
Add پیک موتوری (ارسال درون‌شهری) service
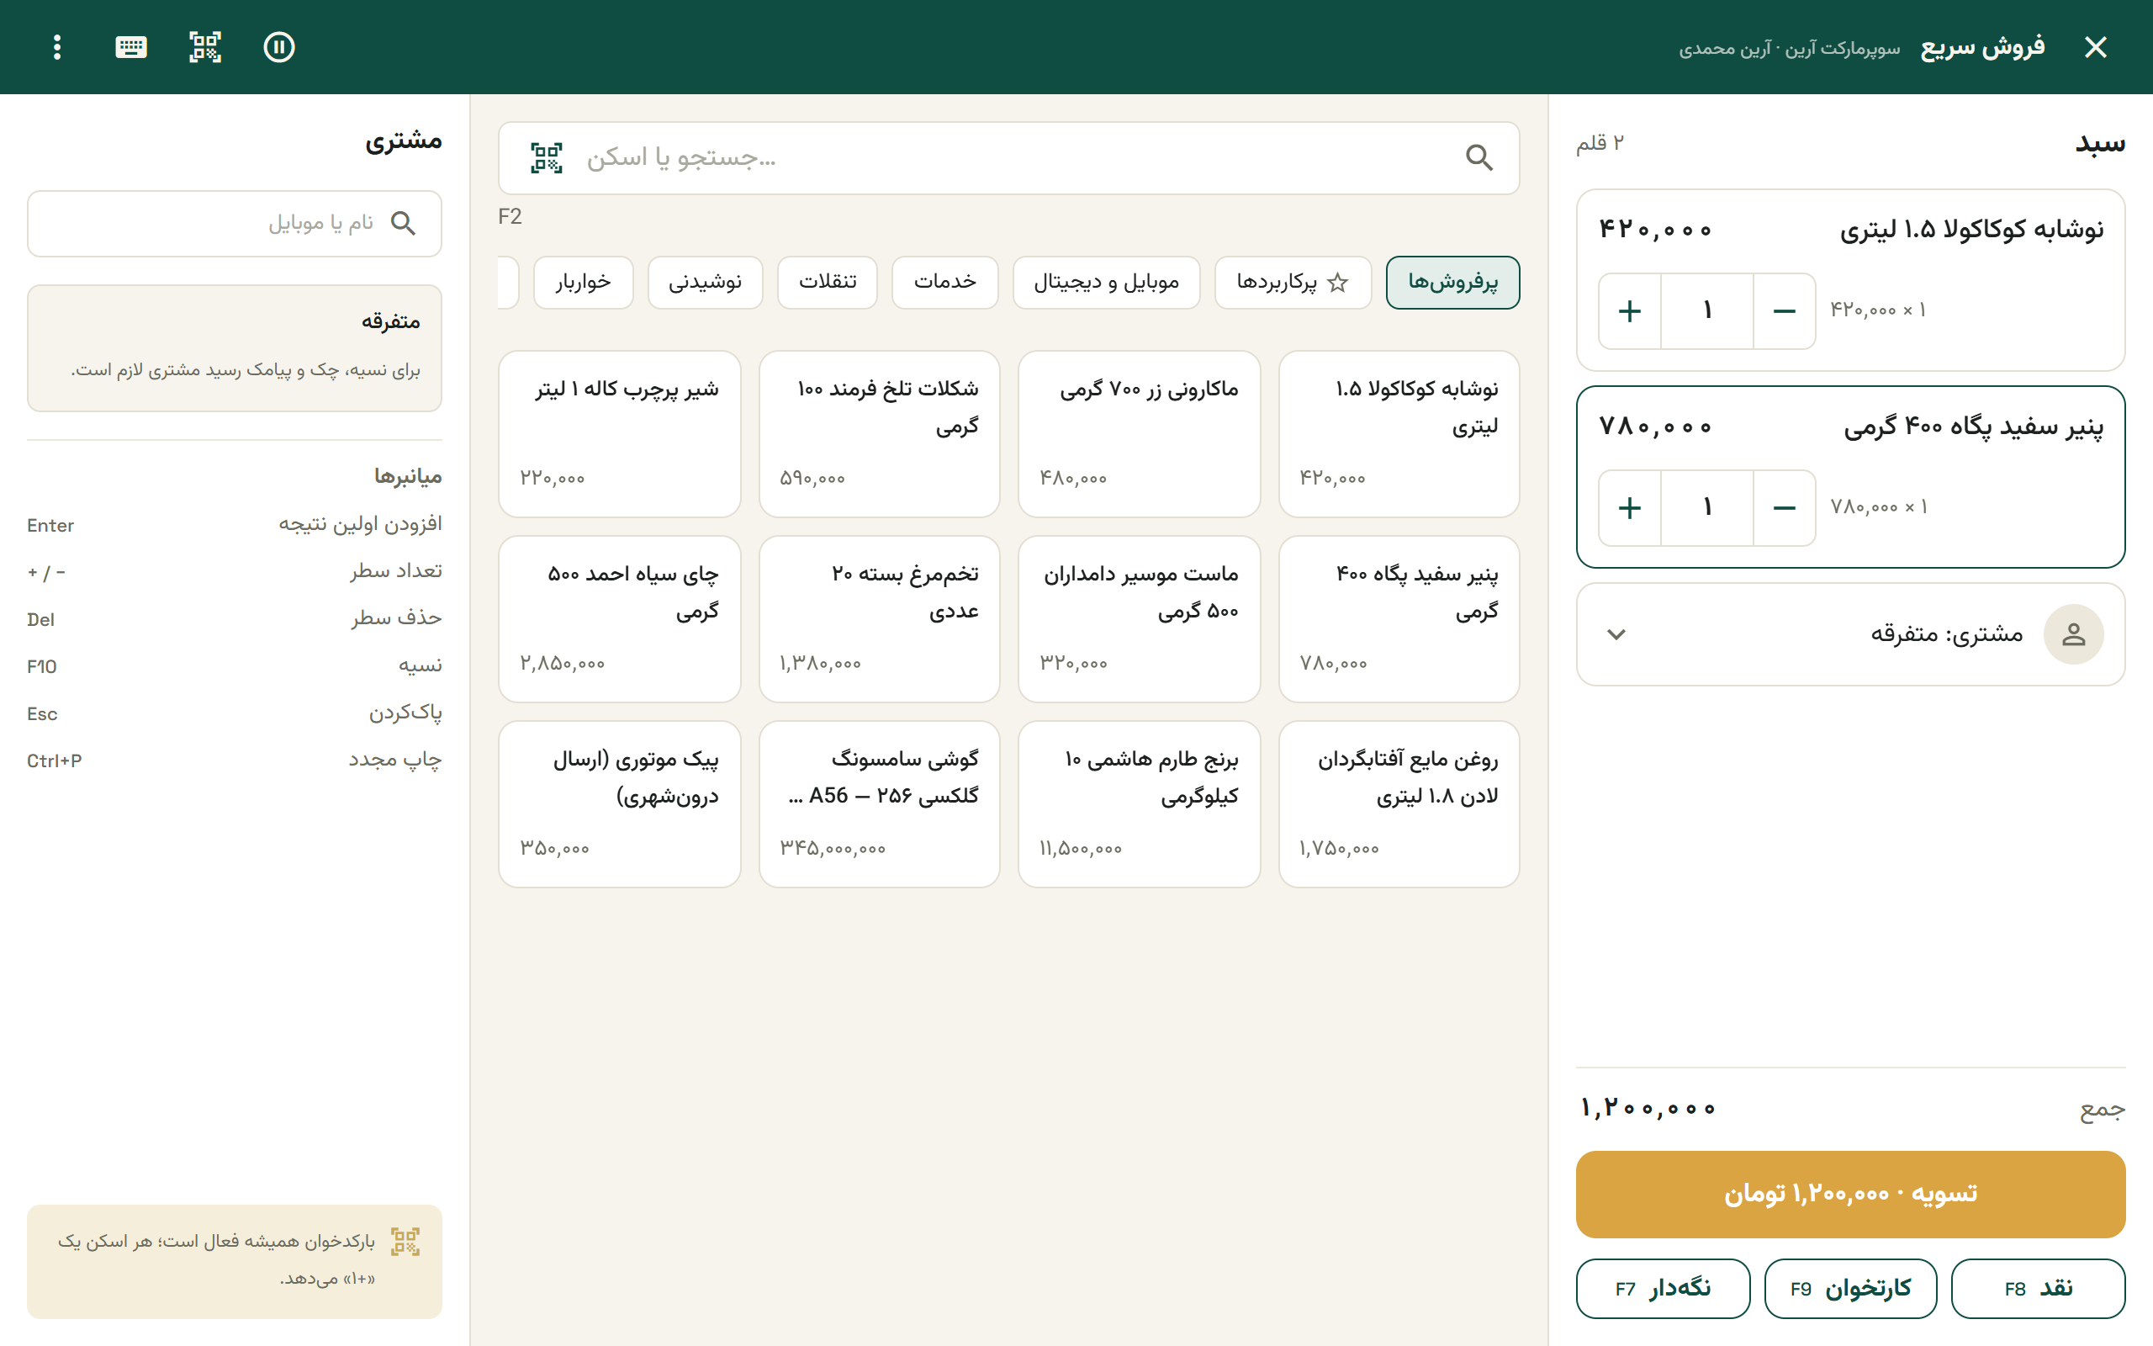click(x=619, y=804)
